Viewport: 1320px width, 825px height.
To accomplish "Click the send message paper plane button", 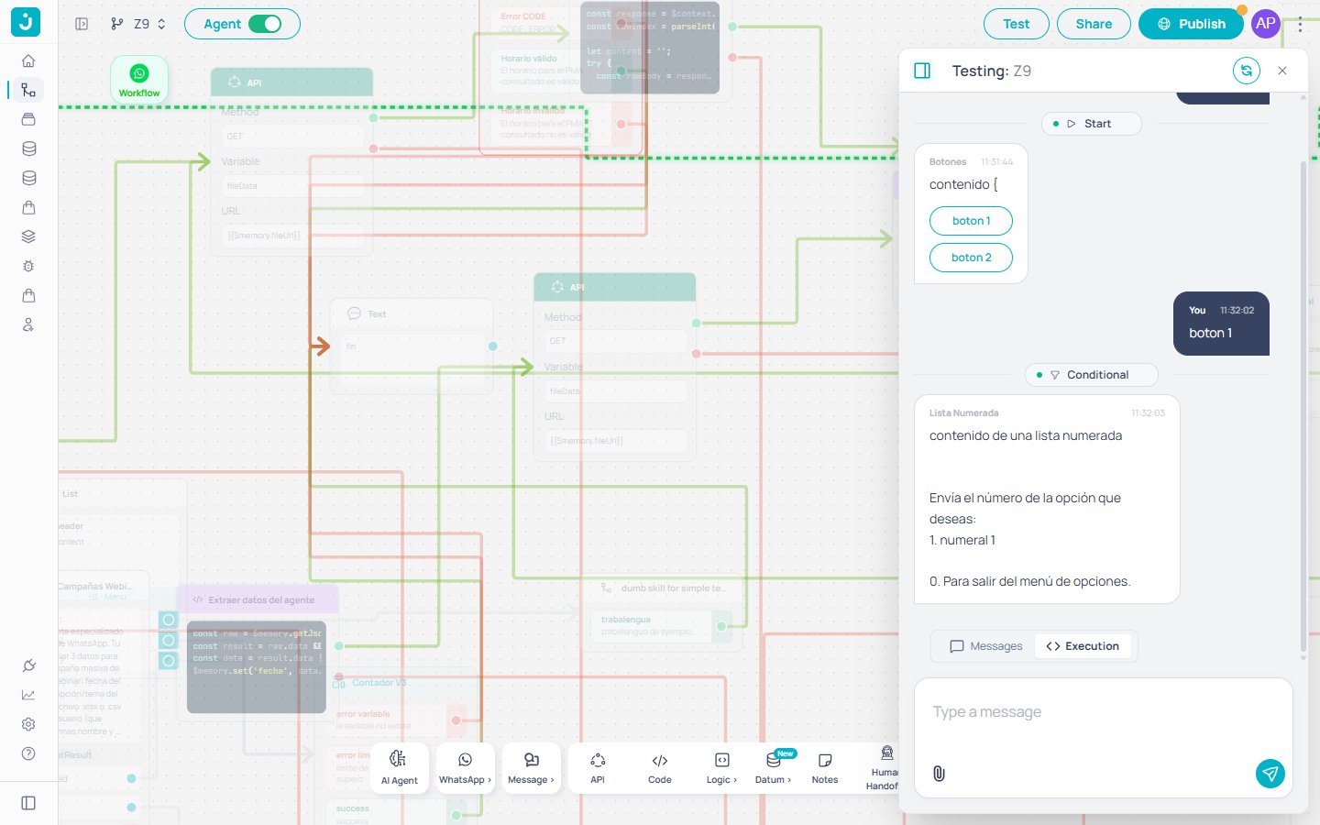I will pos(1270,774).
